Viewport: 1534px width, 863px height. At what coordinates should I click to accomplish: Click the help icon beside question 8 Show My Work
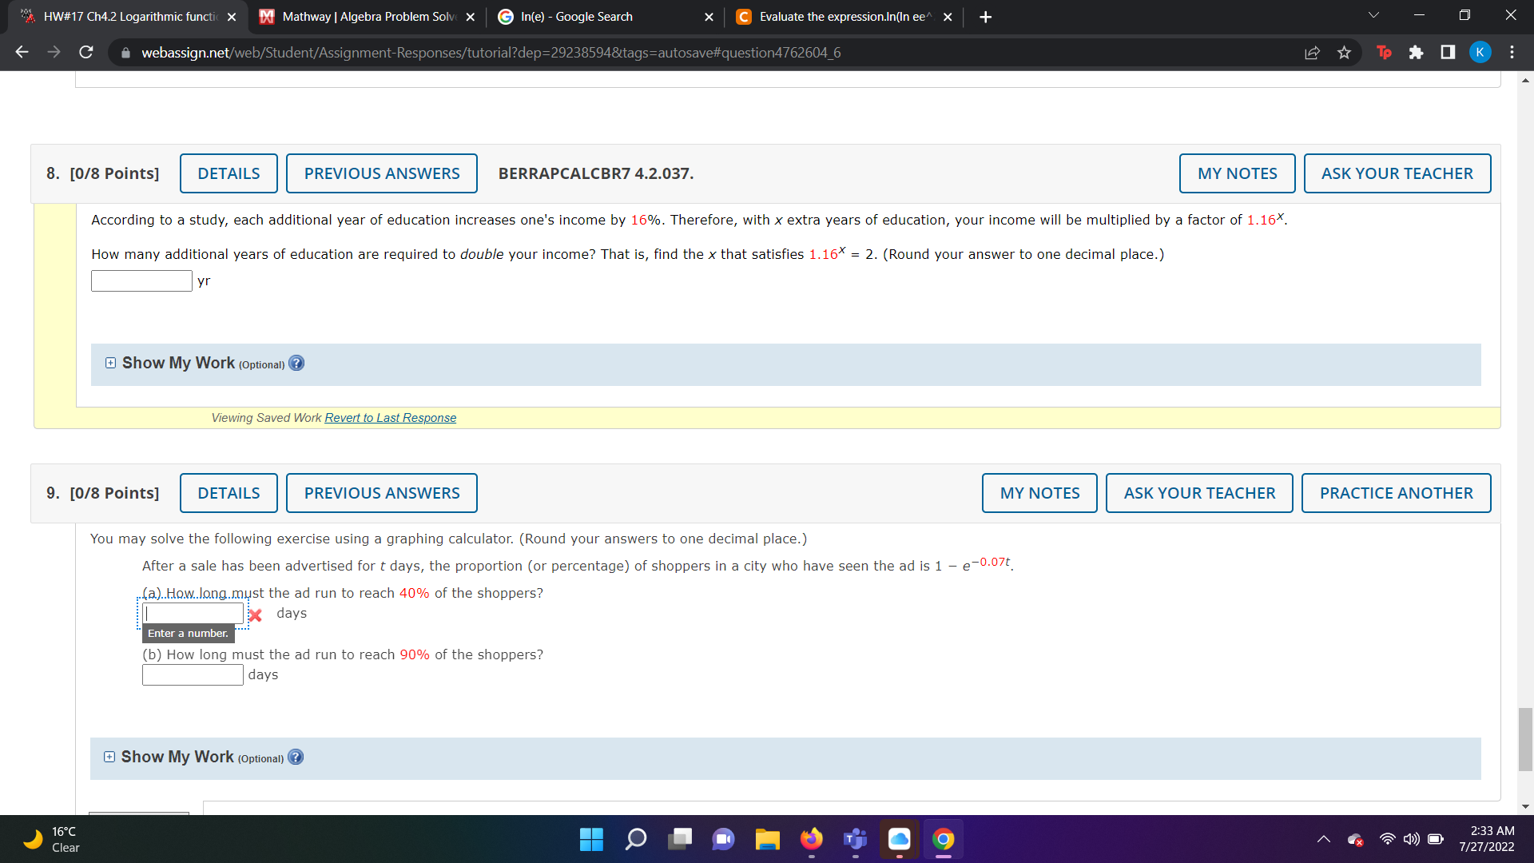pos(296,363)
